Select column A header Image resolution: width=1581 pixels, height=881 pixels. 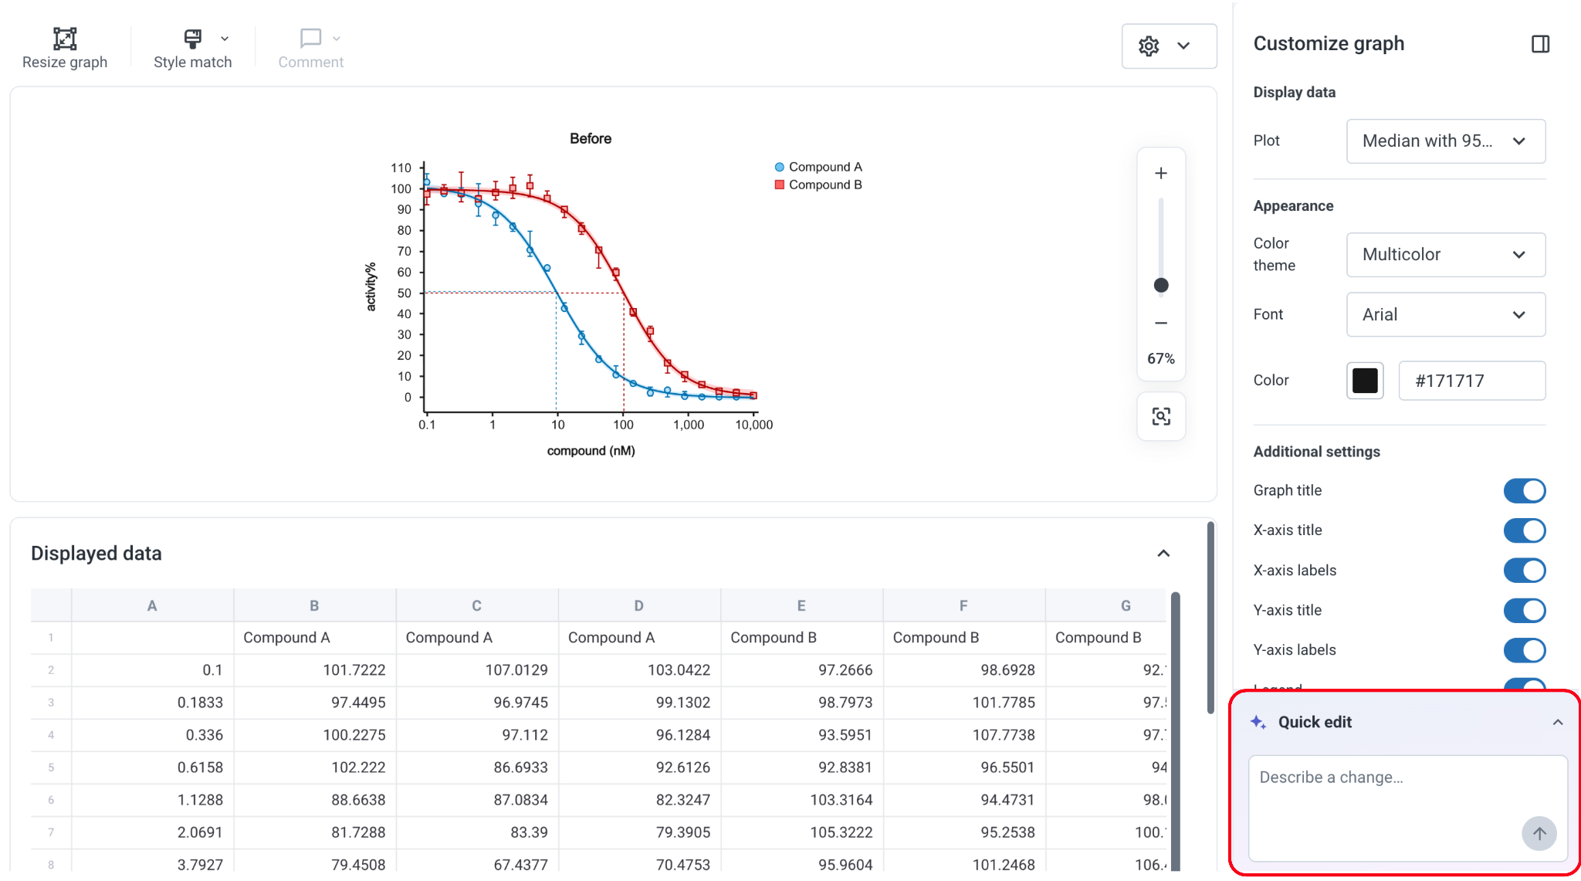[152, 606]
